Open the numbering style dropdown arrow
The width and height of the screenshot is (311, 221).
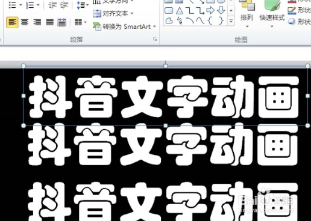[38, 5]
